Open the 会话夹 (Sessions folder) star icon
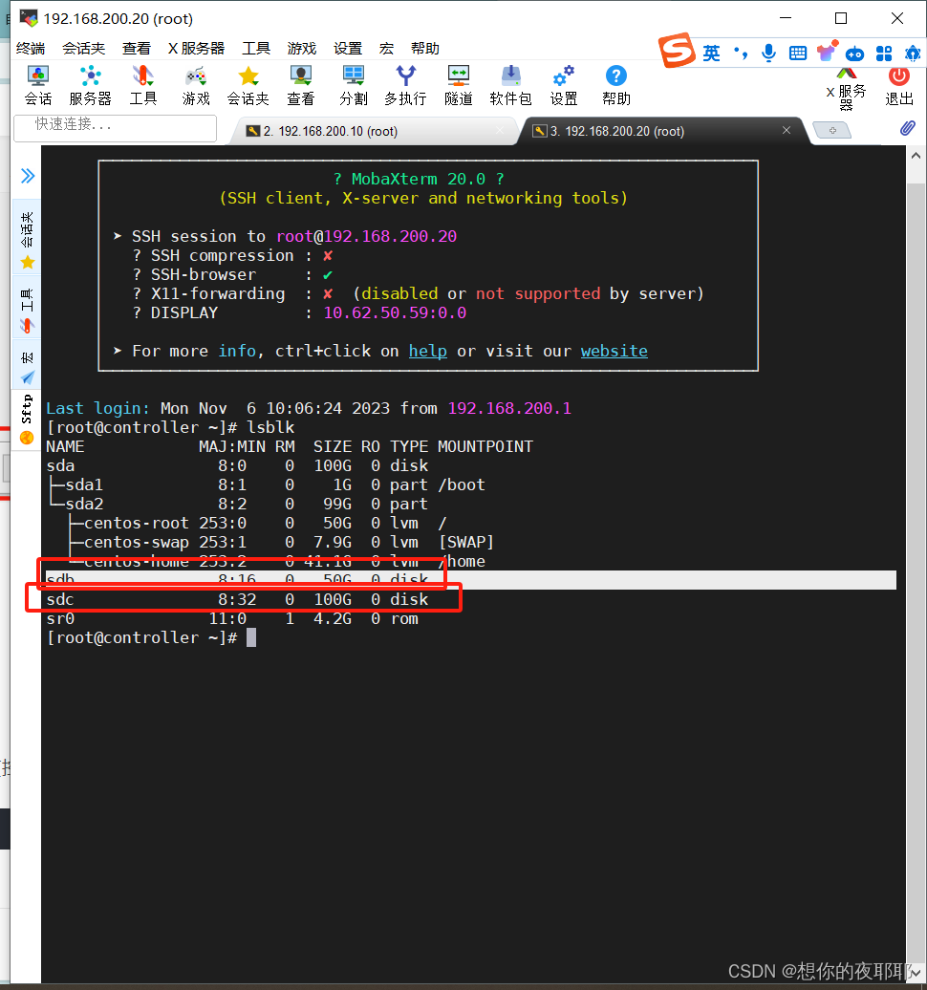This screenshot has width=927, height=990. 248,85
